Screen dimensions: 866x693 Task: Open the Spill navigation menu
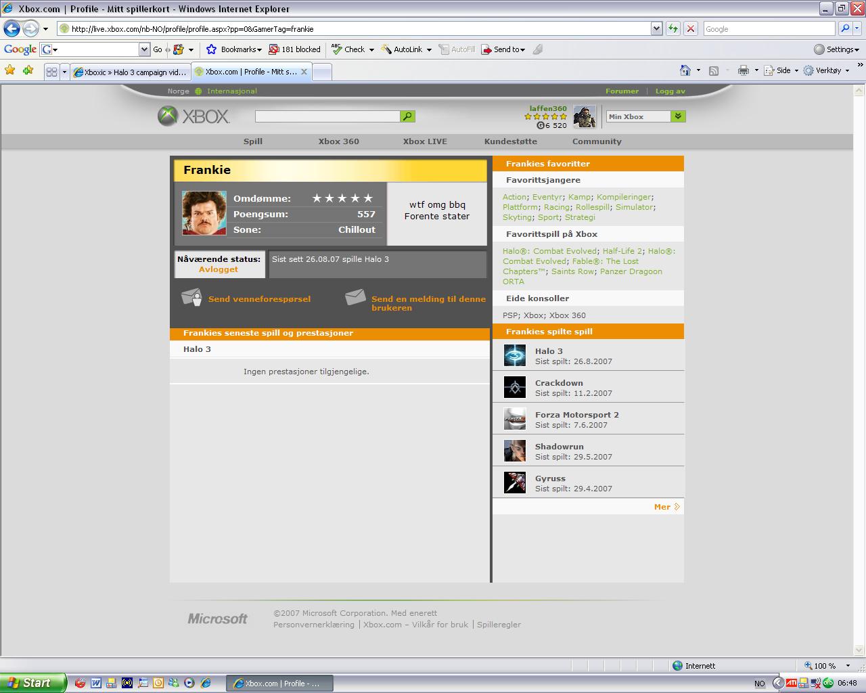click(253, 141)
